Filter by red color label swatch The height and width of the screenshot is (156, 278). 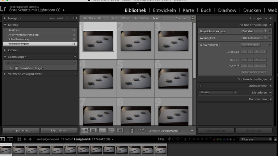[x=214, y=139]
